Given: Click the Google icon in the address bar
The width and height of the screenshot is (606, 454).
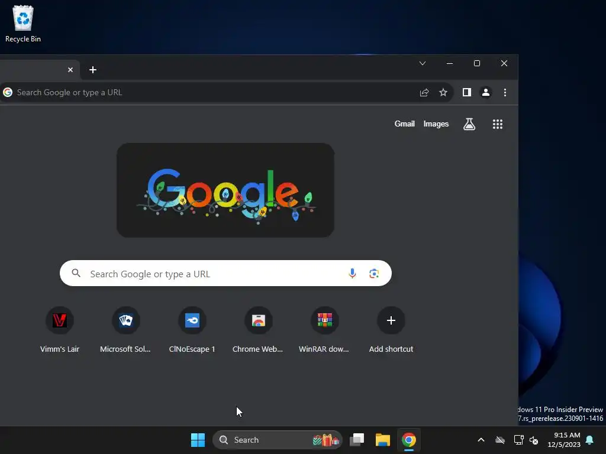Looking at the screenshot, I should [x=8, y=92].
